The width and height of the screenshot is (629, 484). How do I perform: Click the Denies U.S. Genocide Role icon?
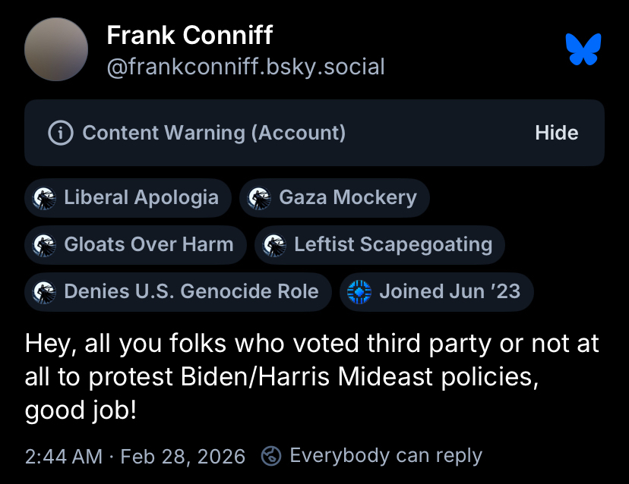tap(45, 292)
